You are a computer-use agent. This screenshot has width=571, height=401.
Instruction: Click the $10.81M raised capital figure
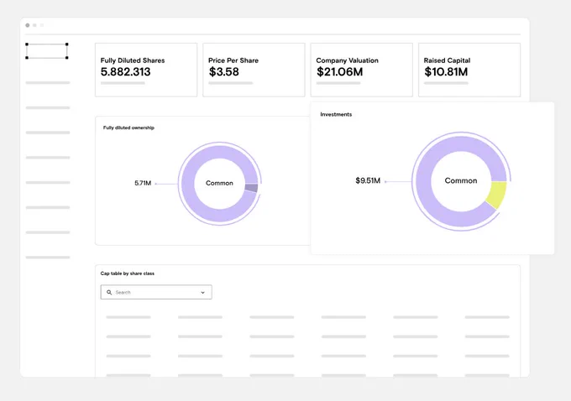pyautogui.click(x=446, y=72)
